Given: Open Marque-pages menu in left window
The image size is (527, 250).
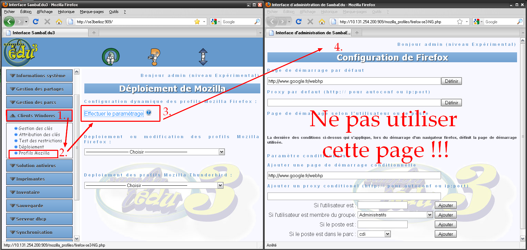Looking at the screenshot, I should pyautogui.click(x=92, y=12).
